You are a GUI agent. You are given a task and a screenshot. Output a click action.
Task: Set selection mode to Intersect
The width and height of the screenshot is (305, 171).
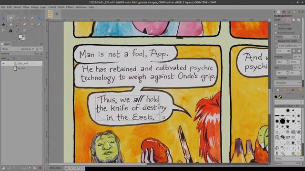coord(299,20)
